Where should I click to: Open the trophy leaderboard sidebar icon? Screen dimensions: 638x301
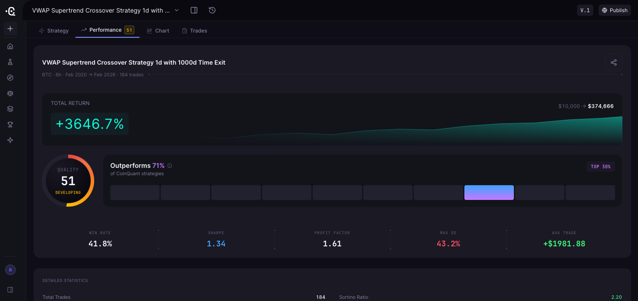[x=10, y=124]
